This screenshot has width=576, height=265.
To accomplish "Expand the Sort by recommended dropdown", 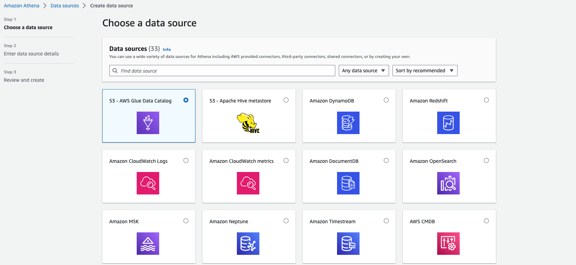I will click(x=425, y=71).
